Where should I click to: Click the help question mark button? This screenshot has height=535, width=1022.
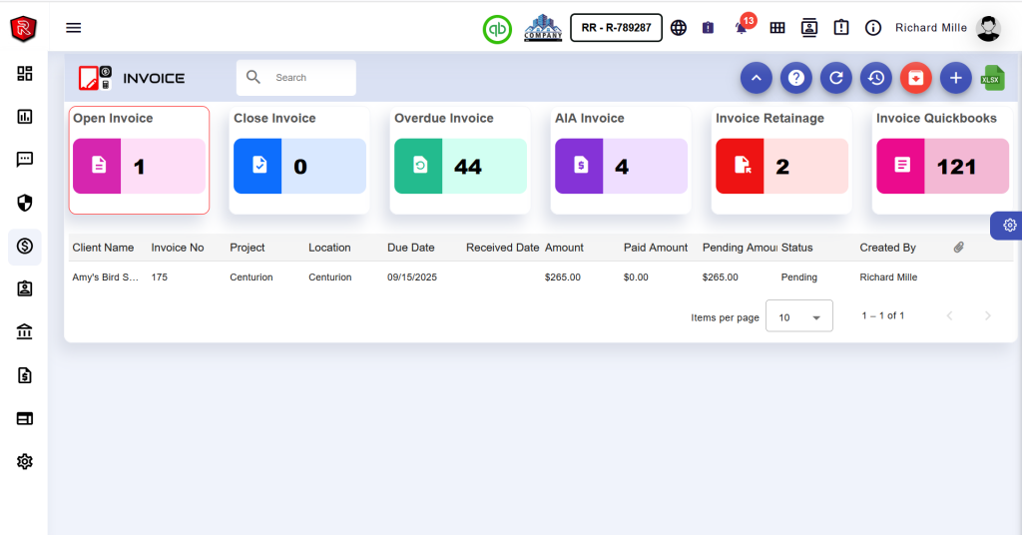795,78
